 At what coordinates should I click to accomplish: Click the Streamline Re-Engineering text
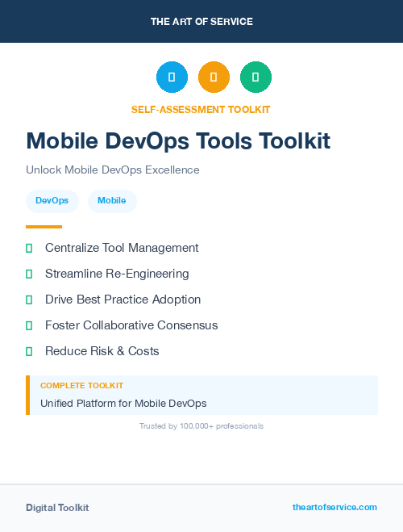117,274
